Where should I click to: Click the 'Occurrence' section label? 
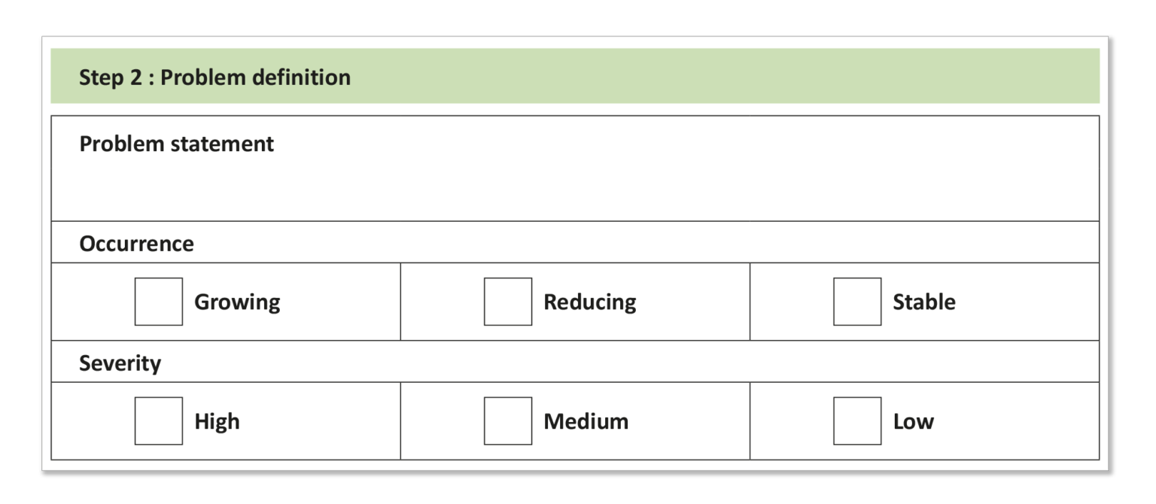[136, 244]
